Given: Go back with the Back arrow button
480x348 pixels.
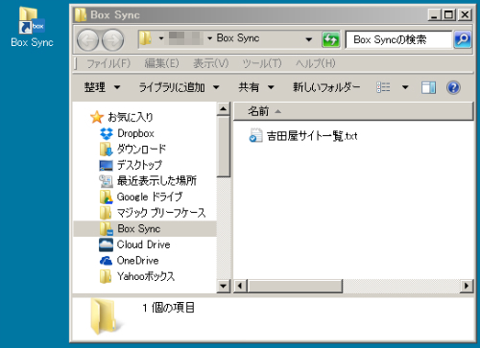Looking at the screenshot, I should coord(87,40).
